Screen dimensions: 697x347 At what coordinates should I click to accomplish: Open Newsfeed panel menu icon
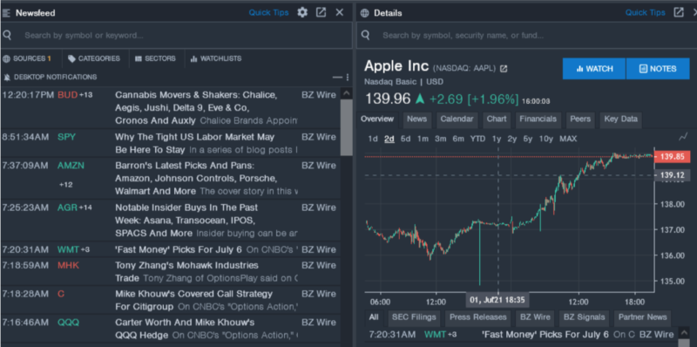coord(6,13)
